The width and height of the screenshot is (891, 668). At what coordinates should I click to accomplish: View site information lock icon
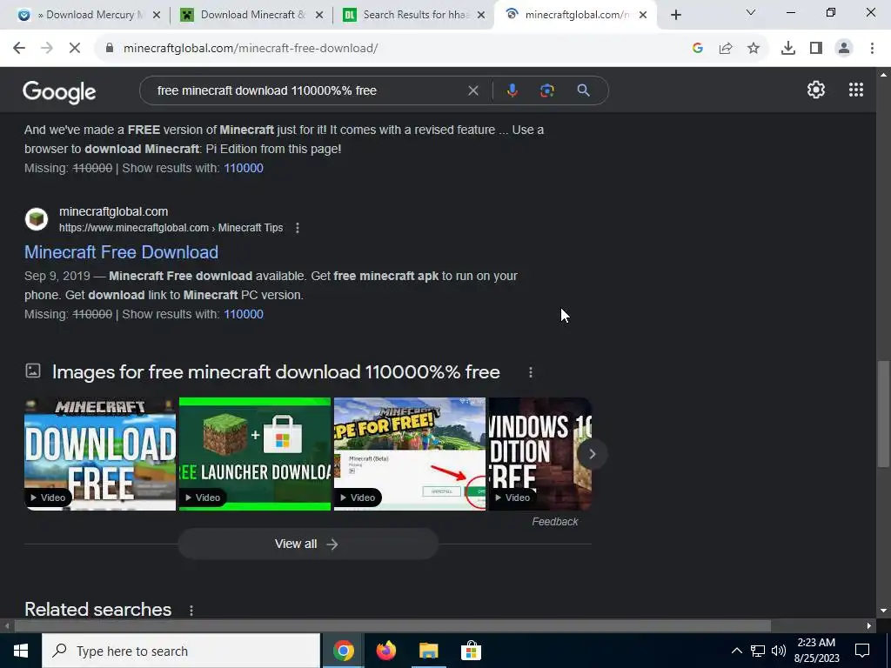click(x=109, y=49)
